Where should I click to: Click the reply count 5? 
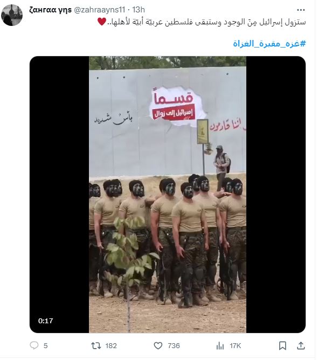click(46, 346)
